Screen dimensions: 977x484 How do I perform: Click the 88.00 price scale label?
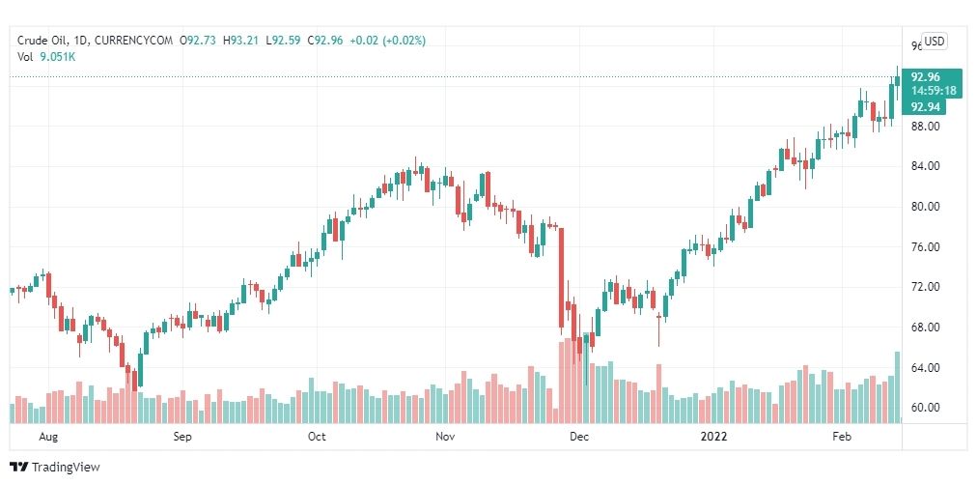click(925, 126)
